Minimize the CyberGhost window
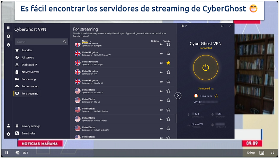Viewport: 279px width, 158px height. pyautogui.click(x=214, y=26)
